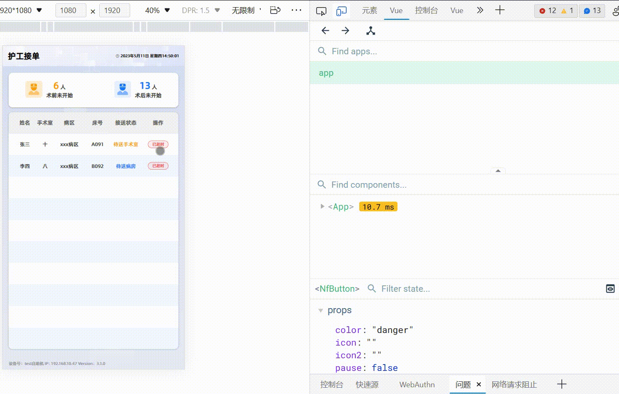The width and height of the screenshot is (619, 394).
Task: Select the component-in-page picker icon
Action: tap(370, 30)
